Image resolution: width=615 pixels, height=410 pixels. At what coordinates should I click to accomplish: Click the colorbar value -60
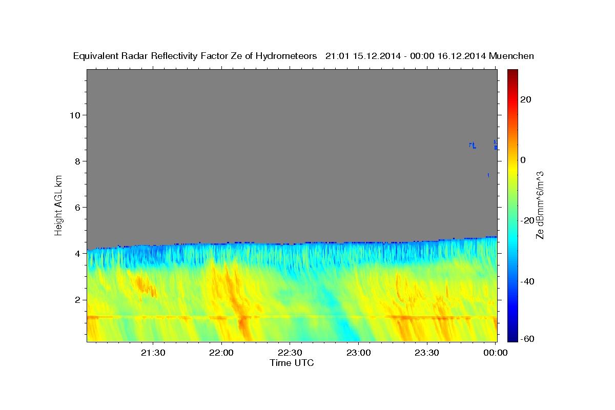click(526, 338)
